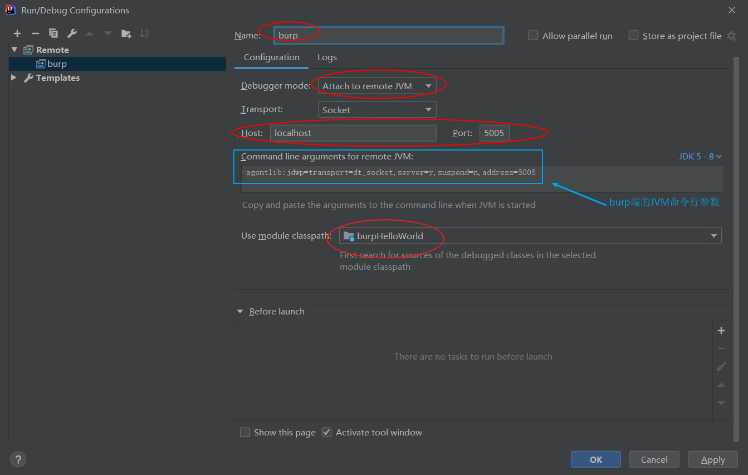748x475 pixels.
Task: Open Store as project file gear settings
Action: (x=732, y=36)
